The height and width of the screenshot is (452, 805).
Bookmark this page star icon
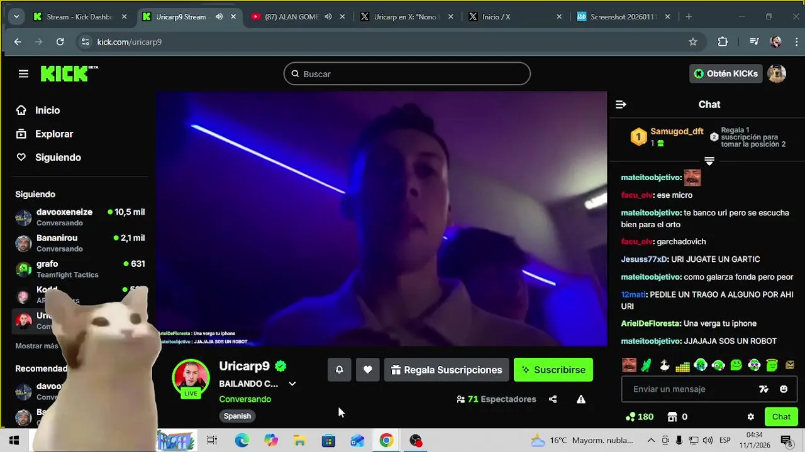[x=693, y=42]
